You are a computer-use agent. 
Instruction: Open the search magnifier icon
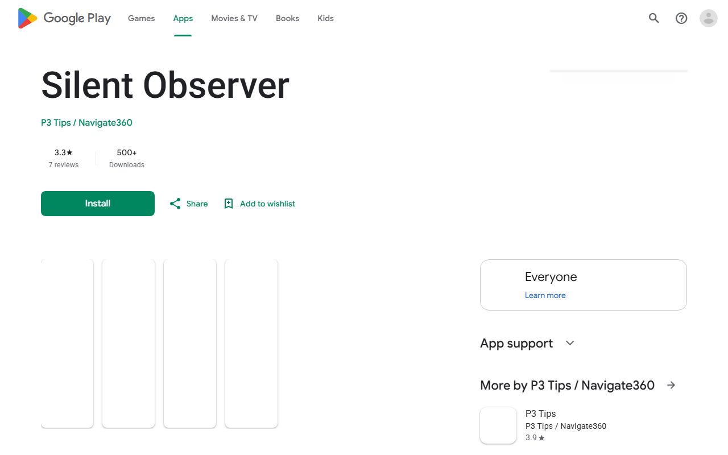(x=654, y=18)
